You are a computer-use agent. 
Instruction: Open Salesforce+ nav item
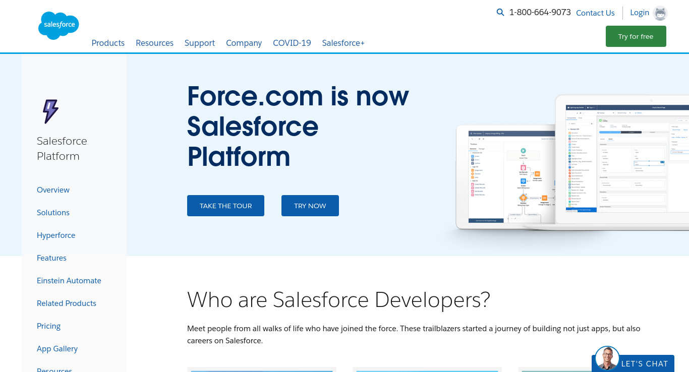(343, 43)
